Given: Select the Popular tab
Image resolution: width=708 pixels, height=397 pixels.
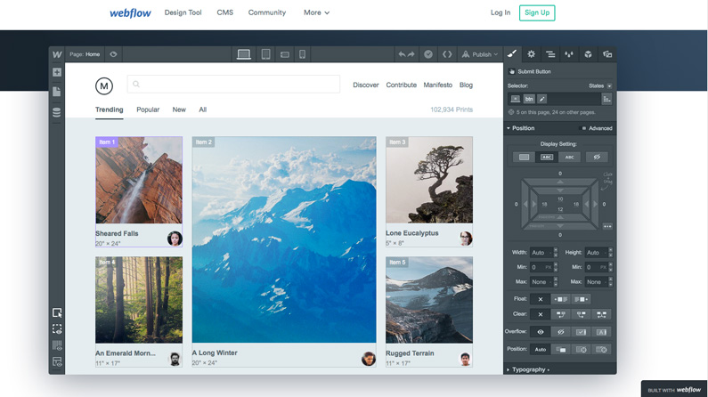Looking at the screenshot, I should coord(148,109).
